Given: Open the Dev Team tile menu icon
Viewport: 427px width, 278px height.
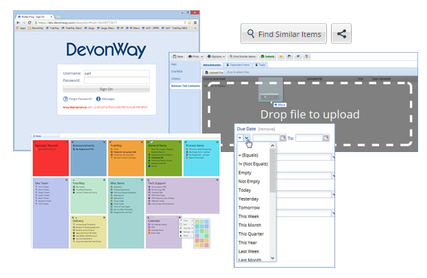Looking at the screenshot, I should coord(66,180).
